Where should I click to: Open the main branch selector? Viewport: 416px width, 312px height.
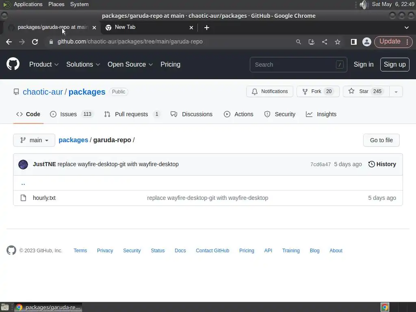pos(34,140)
